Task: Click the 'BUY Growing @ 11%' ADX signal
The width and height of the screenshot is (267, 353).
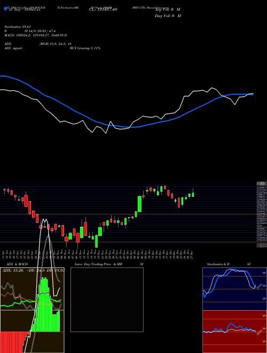Action: (x=85, y=48)
